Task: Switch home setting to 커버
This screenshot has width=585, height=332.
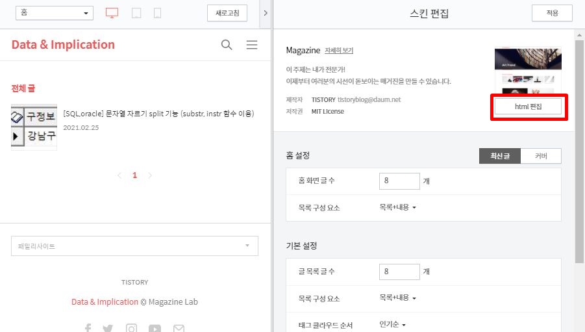Action: click(x=541, y=156)
